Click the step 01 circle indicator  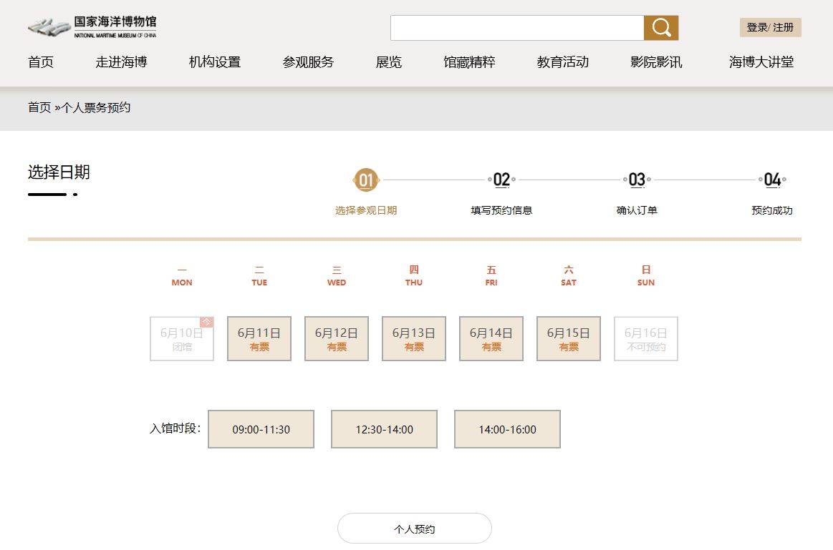366,180
